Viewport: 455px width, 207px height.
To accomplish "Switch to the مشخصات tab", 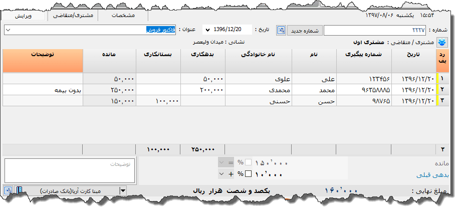I will pyautogui.click(x=123, y=16).
